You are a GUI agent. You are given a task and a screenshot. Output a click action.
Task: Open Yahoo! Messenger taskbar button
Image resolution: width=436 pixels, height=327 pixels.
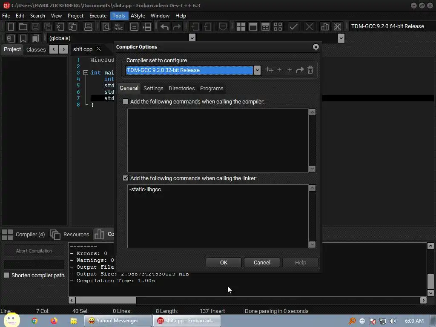pos(118,321)
